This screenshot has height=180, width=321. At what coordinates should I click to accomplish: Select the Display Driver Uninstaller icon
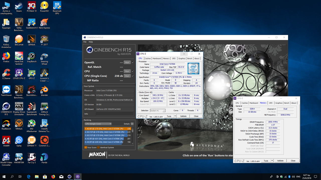click(x=19, y=109)
